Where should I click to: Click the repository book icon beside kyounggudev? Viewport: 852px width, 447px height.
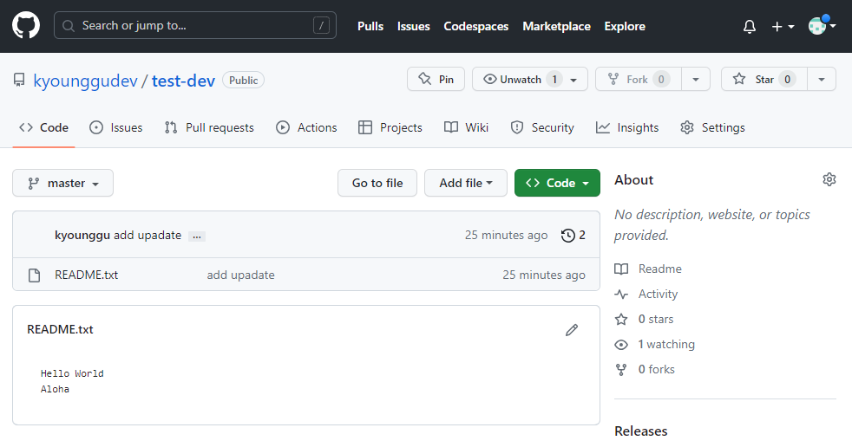coord(20,81)
